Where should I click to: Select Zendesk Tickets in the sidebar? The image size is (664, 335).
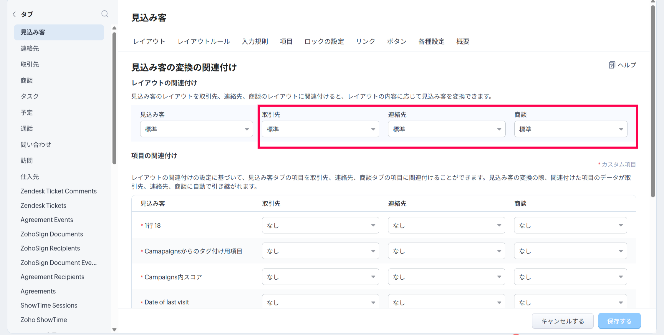[43, 205]
